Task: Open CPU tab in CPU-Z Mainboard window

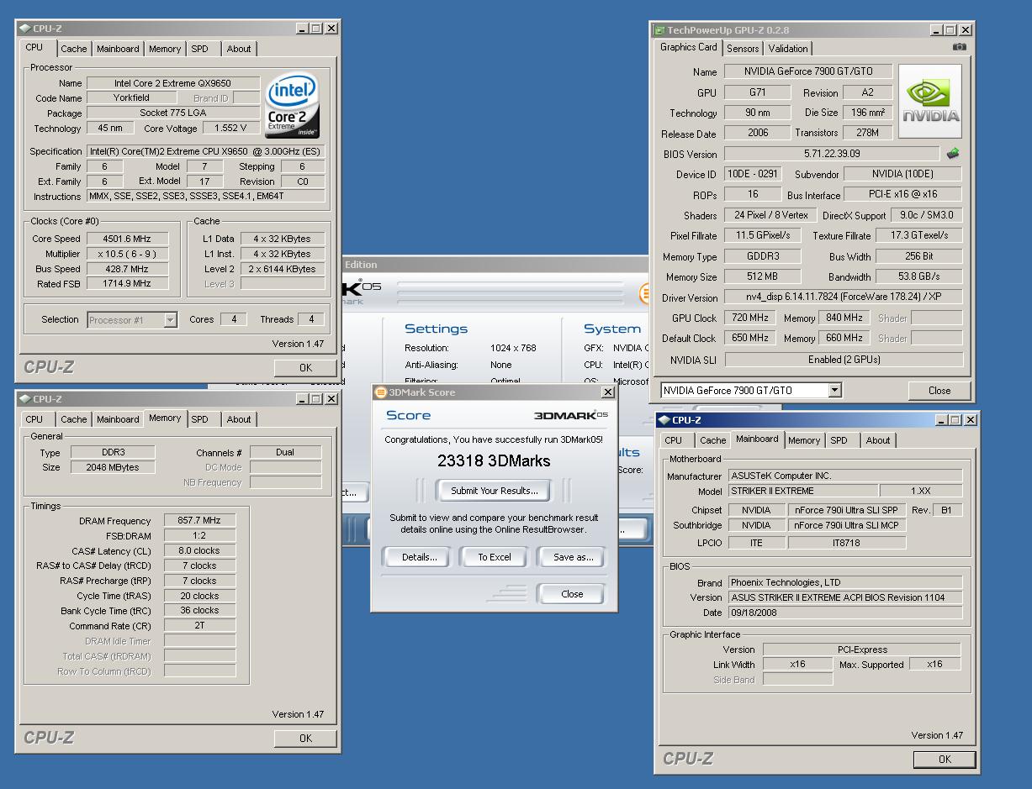Action: click(x=674, y=440)
